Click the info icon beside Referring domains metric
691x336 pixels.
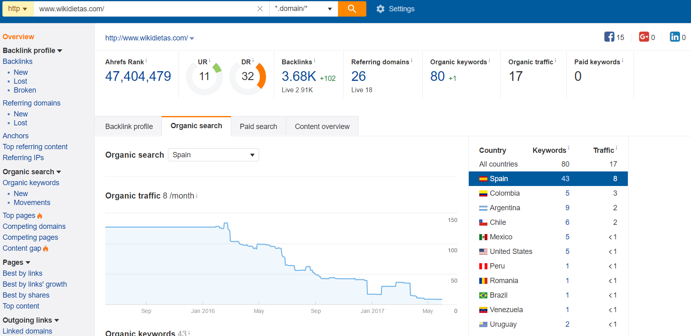[x=412, y=61]
